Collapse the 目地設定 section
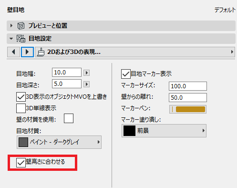Image resolution: width=237 pixels, height=188 pixels. (11, 39)
